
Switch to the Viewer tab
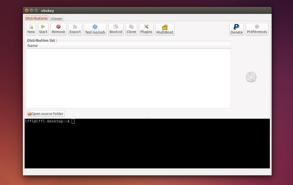tap(56, 19)
